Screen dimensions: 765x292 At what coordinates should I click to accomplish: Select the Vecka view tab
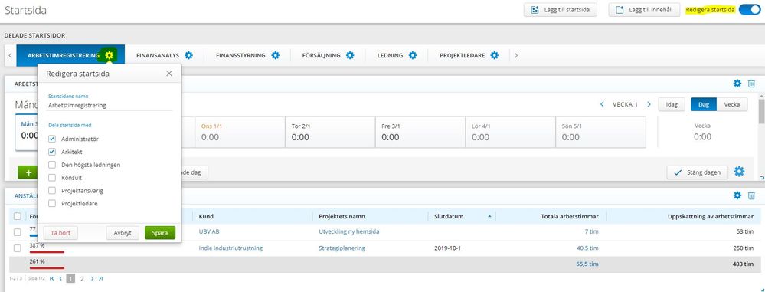(x=731, y=104)
